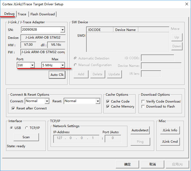The width and height of the screenshot is (191, 171).
Task: Disable the Cache Memory checkbox
Action: 108,107
